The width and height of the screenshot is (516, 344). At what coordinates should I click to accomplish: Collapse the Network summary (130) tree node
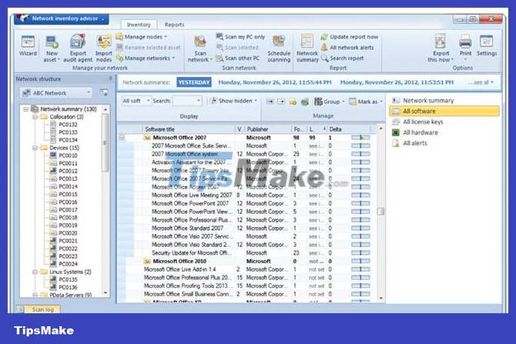point(25,109)
